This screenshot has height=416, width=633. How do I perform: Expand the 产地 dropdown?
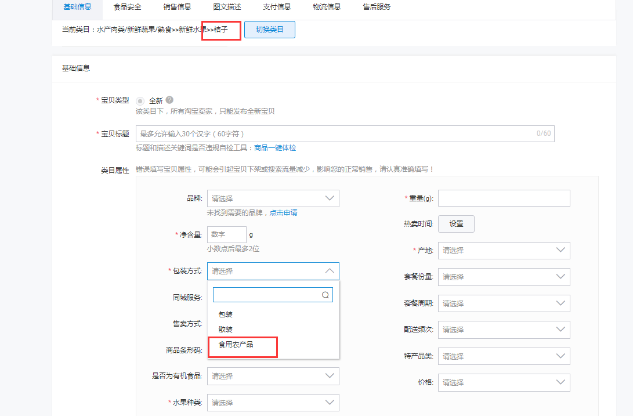coord(504,250)
